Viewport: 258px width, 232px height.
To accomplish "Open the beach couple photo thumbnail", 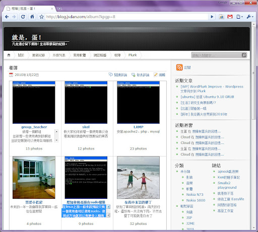I will point(139,178).
